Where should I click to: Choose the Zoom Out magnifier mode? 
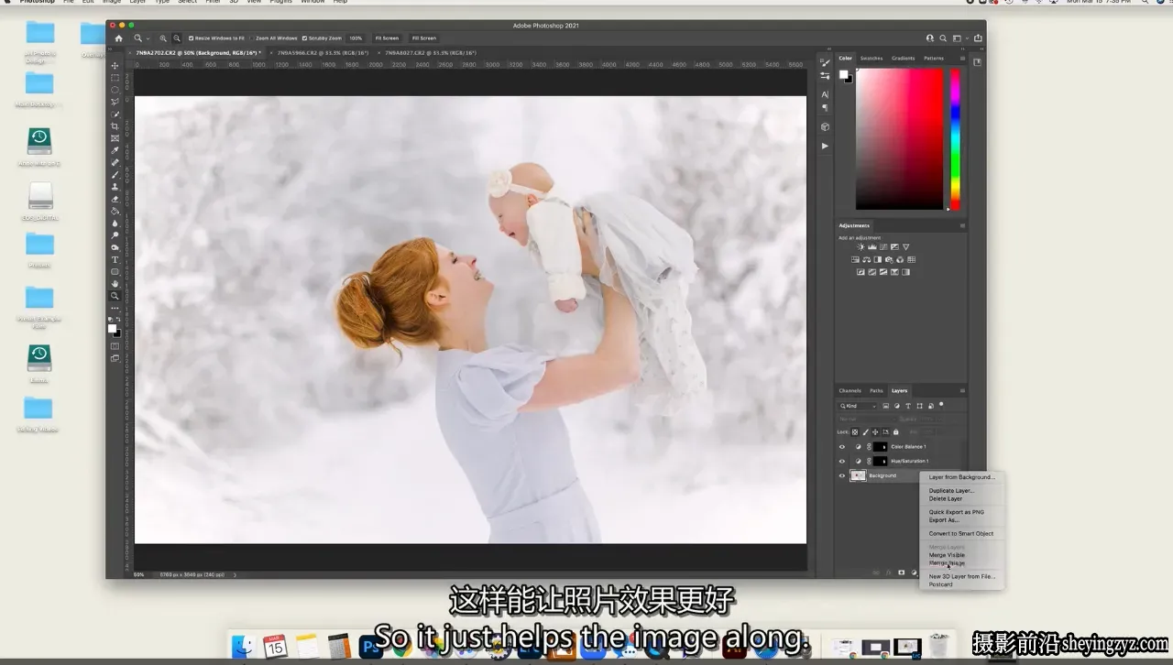pos(175,38)
